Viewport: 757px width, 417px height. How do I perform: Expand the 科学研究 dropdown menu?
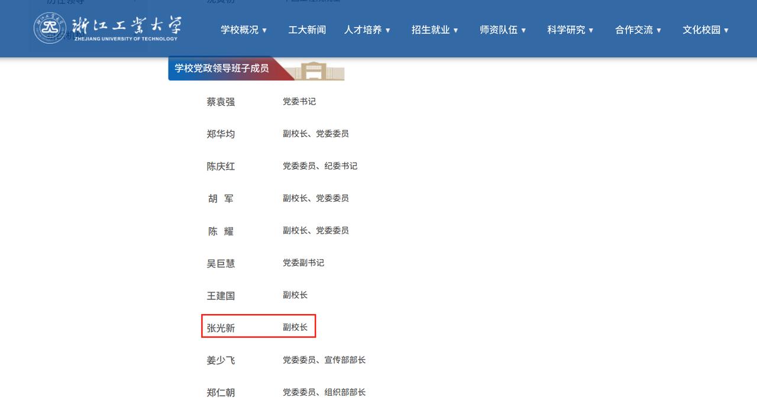coord(570,30)
